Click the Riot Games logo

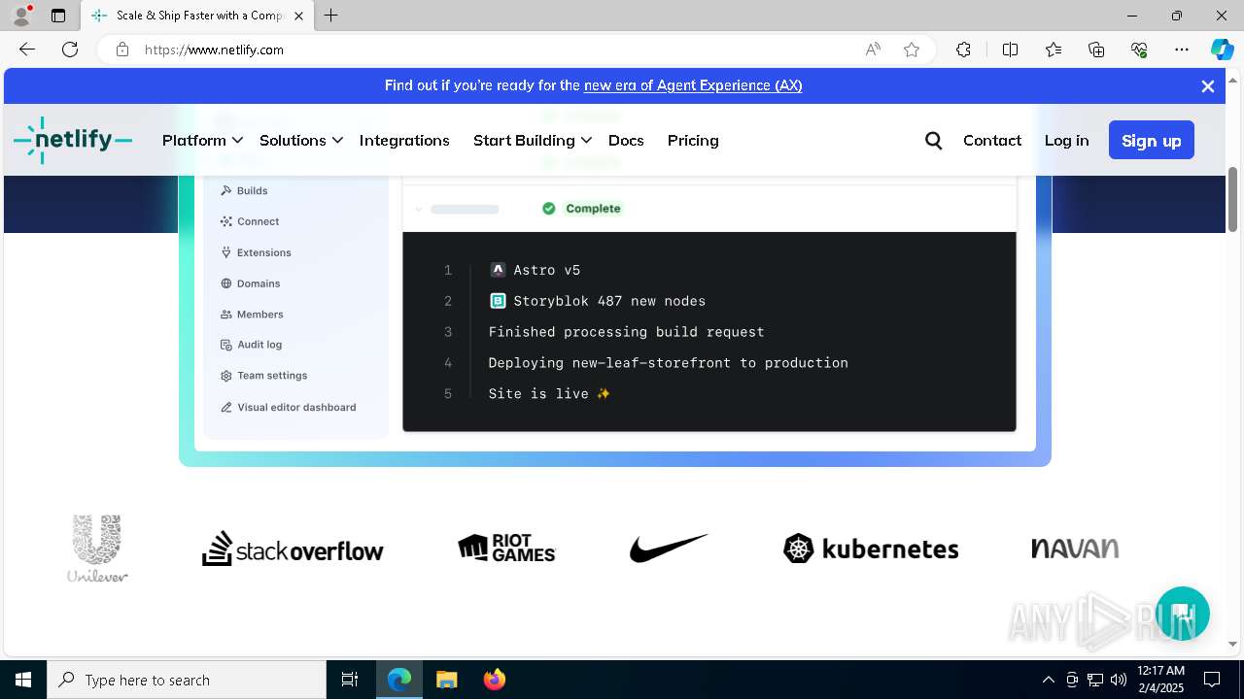(x=506, y=549)
